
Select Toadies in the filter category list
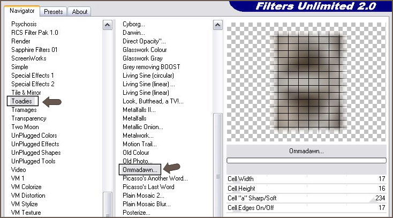tap(22, 101)
